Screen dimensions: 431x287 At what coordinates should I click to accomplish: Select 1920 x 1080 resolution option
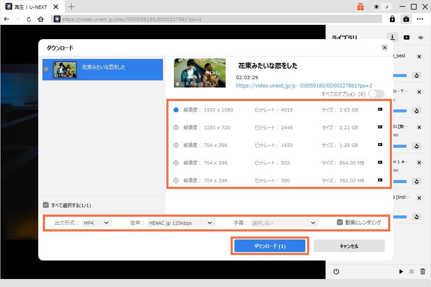(x=176, y=110)
